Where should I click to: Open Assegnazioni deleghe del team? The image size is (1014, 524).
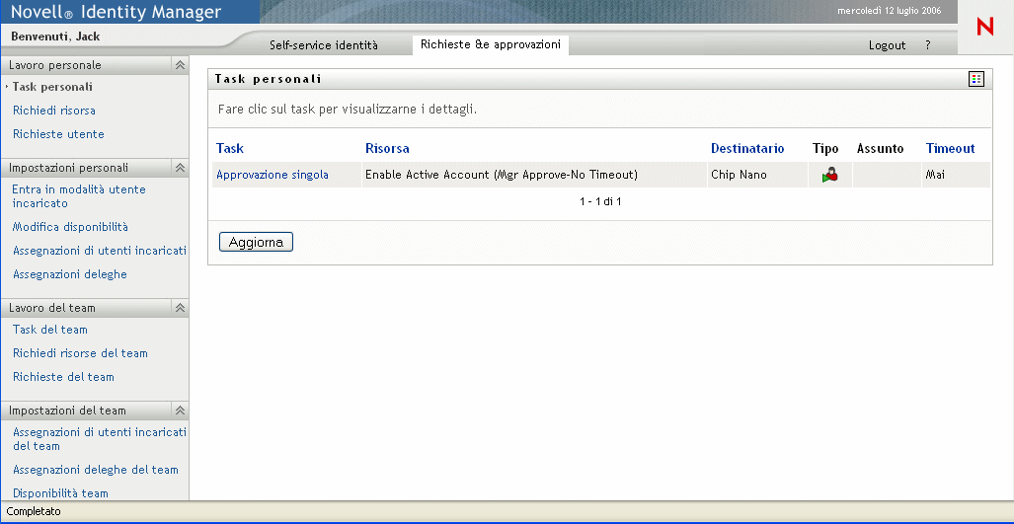[x=96, y=470]
